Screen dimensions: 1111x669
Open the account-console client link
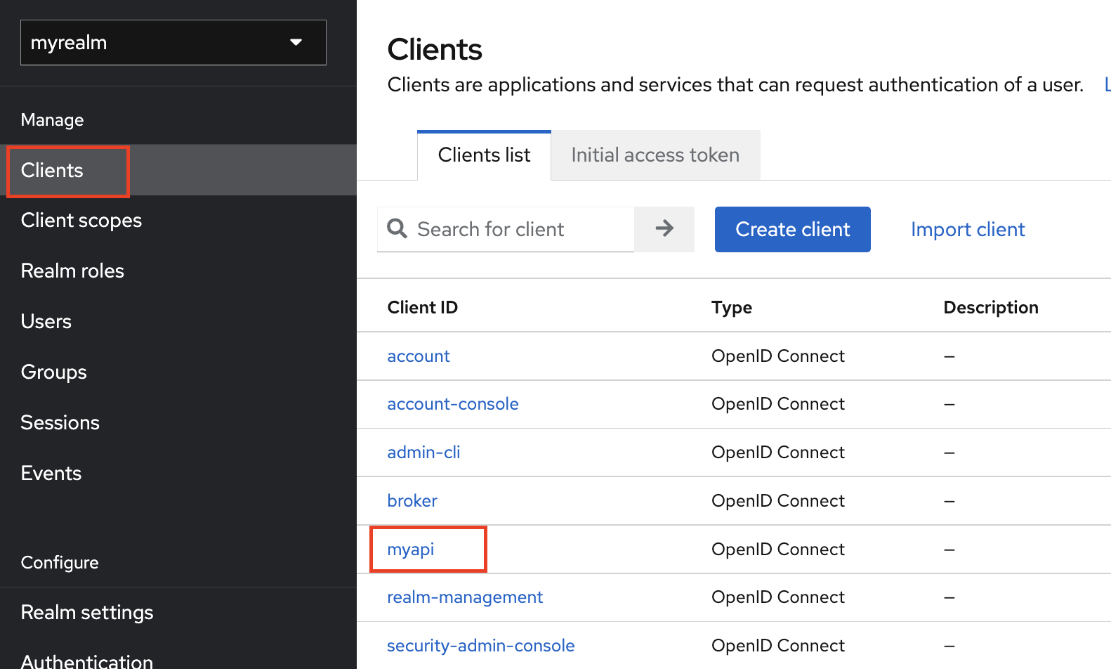[453, 404]
